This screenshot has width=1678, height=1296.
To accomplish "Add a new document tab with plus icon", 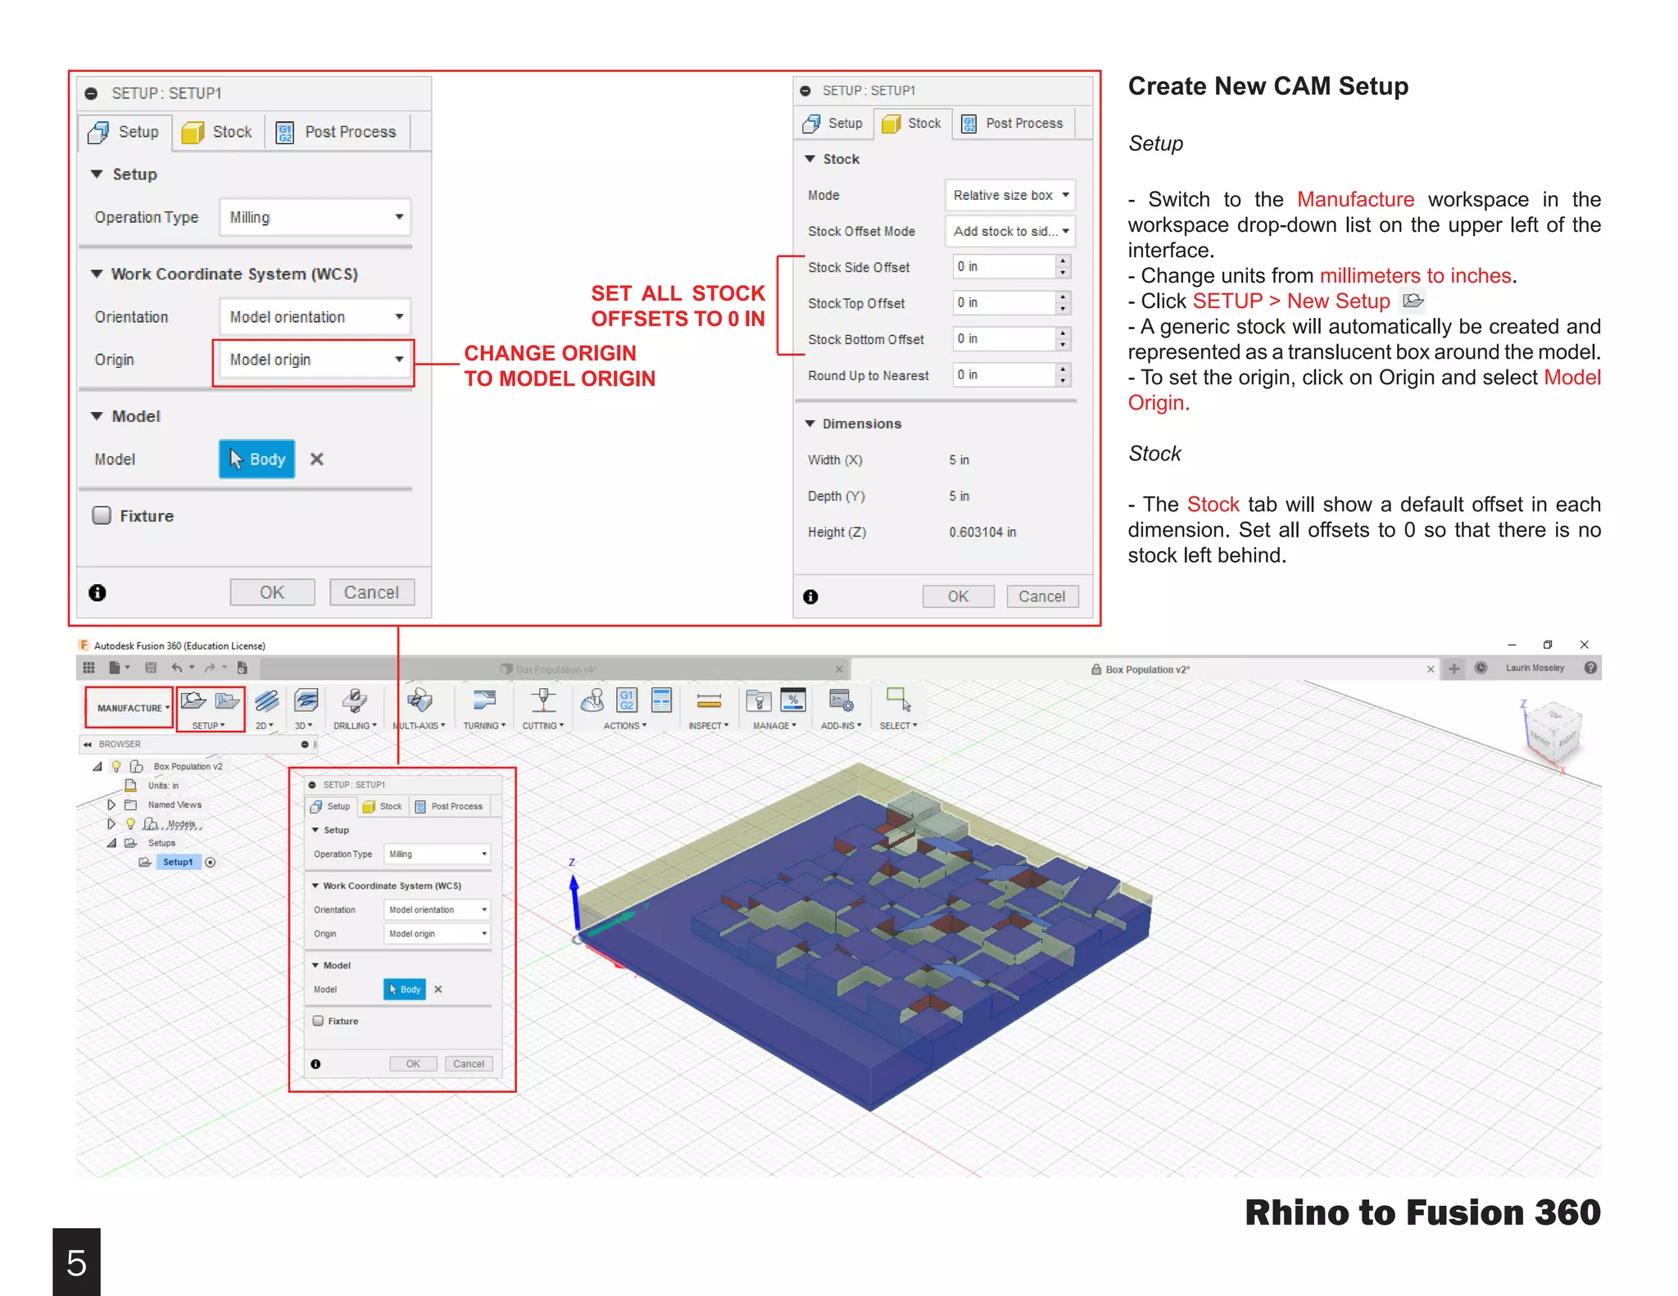I will pos(1454,668).
